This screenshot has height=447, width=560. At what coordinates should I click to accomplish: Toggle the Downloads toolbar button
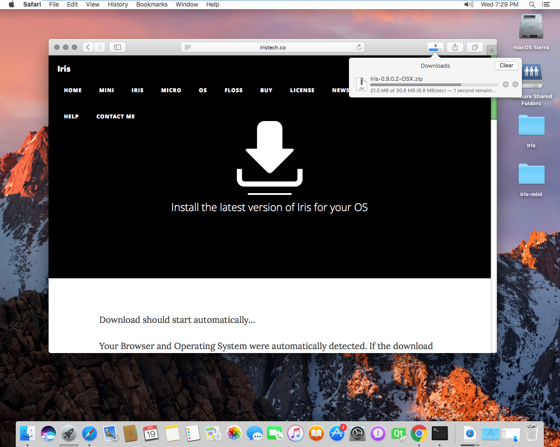pyautogui.click(x=435, y=47)
